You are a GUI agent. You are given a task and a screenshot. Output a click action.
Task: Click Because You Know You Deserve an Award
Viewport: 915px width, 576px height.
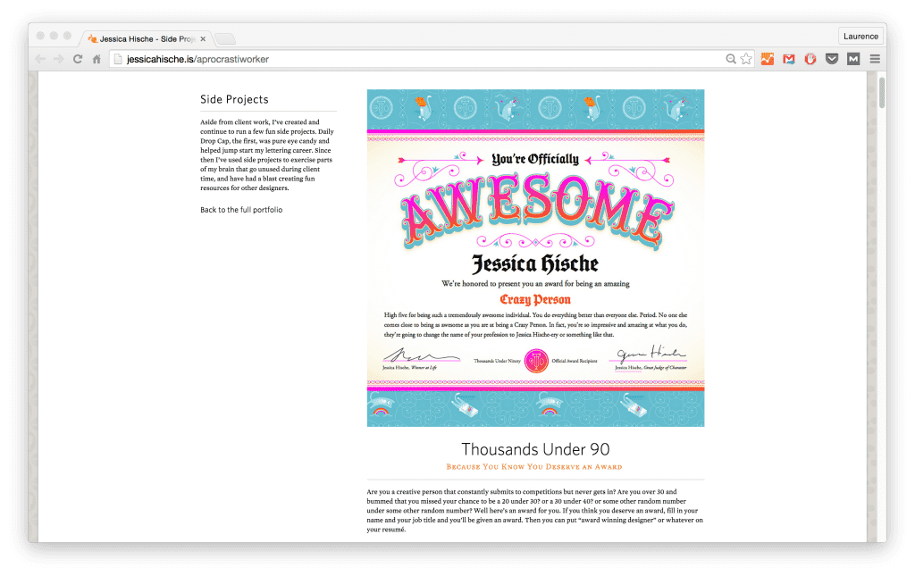click(534, 467)
